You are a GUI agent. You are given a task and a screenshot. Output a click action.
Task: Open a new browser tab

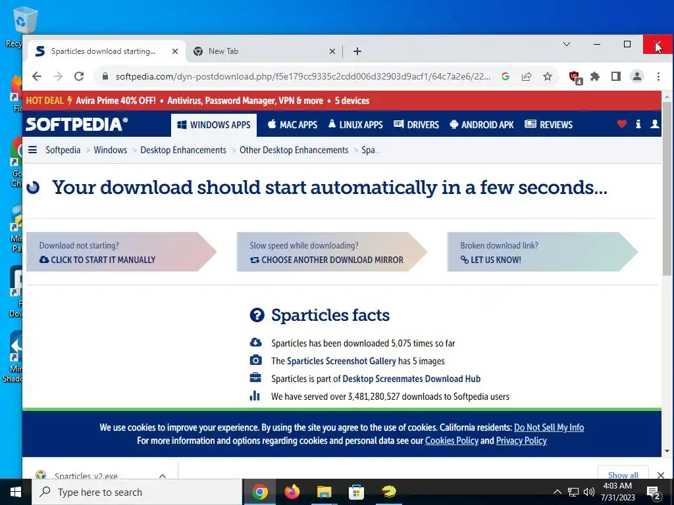click(357, 51)
